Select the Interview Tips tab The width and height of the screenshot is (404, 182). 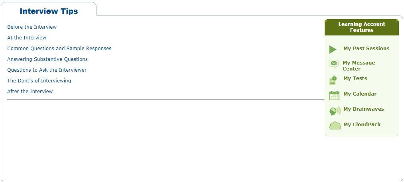(x=49, y=11)
